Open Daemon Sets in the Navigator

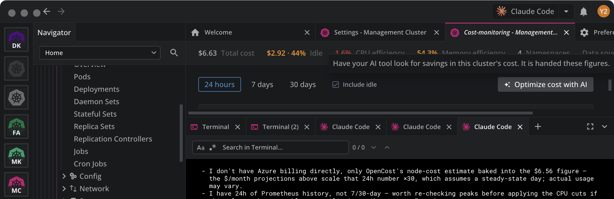click(97, 102)
